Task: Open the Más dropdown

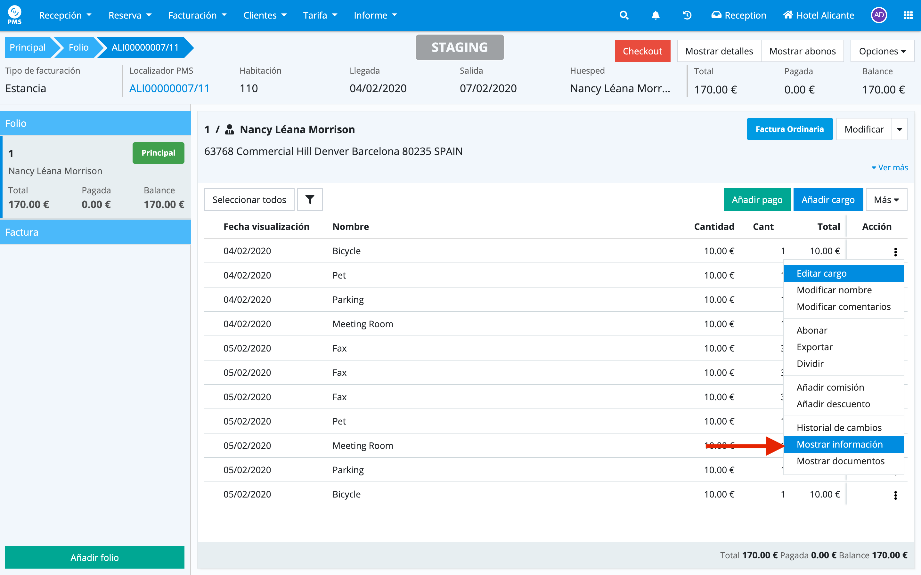Action: tap(886, 199)
